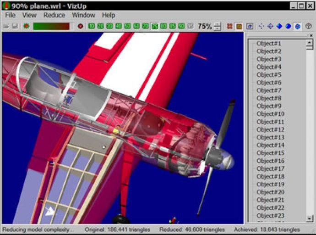Image resolution: width=316 pixels, height=235 pixels.
Task: Open the Window menu
Action: coord(83,15)
